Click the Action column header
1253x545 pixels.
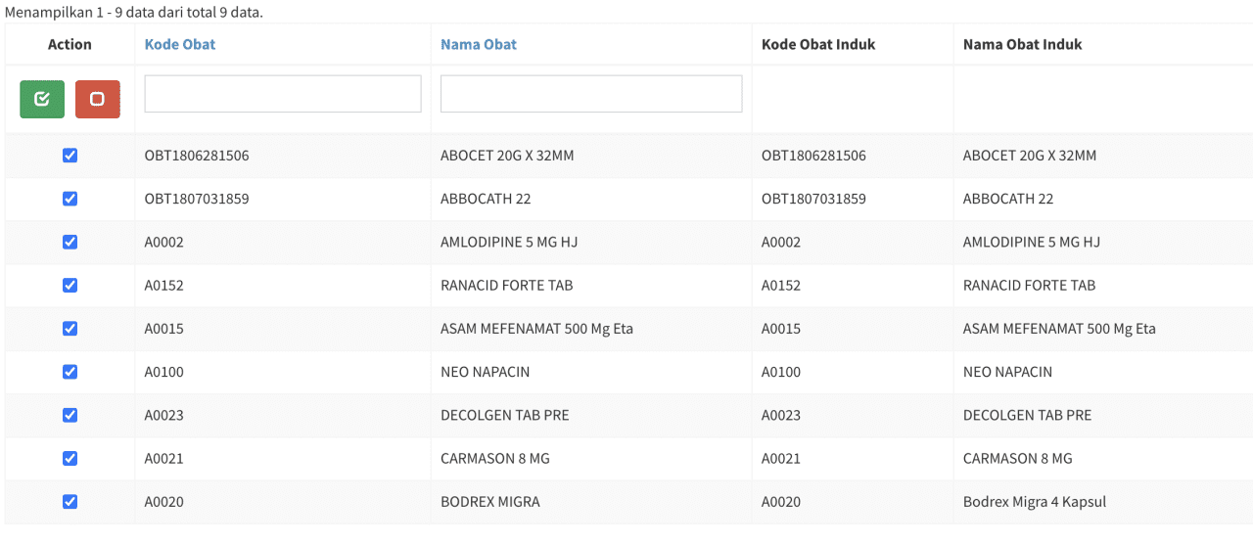tap(70, 44)
